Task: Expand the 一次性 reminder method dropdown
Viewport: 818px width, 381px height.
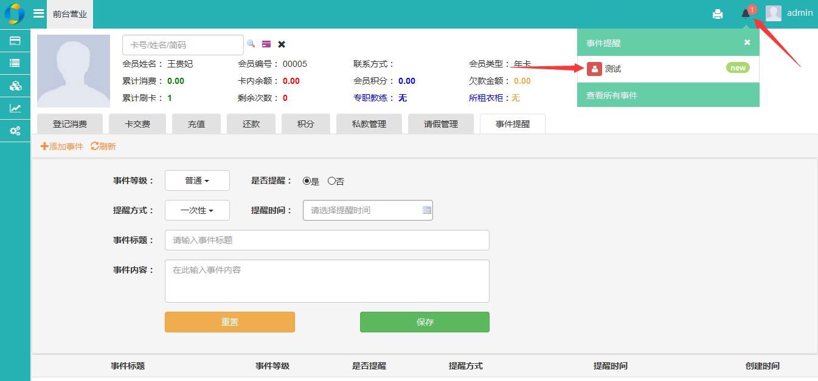Action: pos(197,210)
